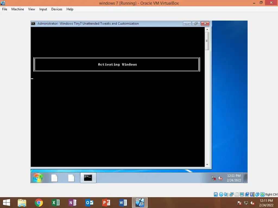
Task: Open File Explorer from host taskbar
Action: pyautogui.click(x=22, y=203)
